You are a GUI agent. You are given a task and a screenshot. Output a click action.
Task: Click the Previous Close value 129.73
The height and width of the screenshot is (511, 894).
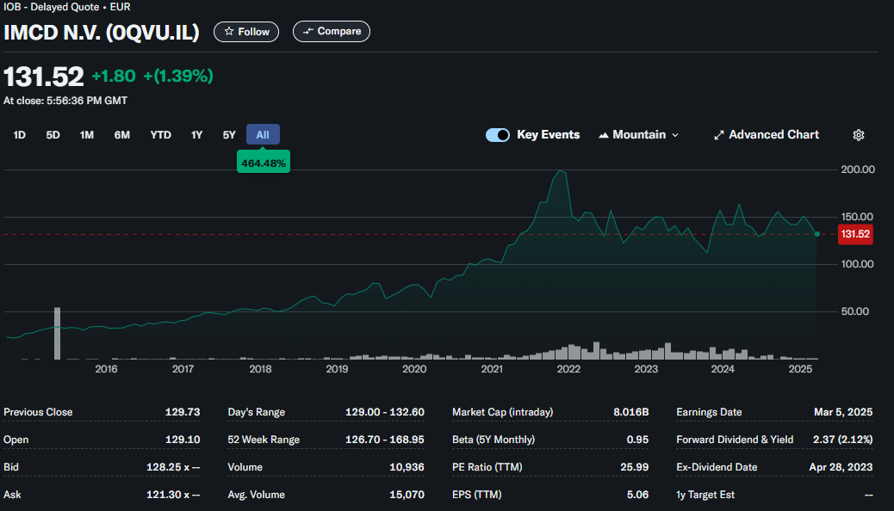(x=183, y=412)
